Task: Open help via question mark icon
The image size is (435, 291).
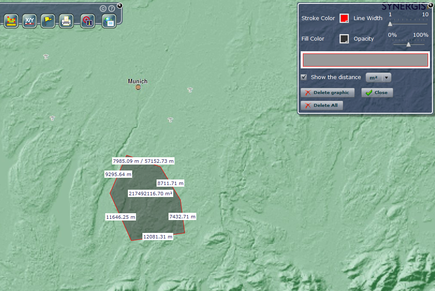Action: (x=112, y=9)
